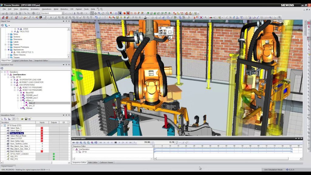Save Simulation Panel state with disk icon
Screen dimensions: 311x175
[x=26, y=119]
